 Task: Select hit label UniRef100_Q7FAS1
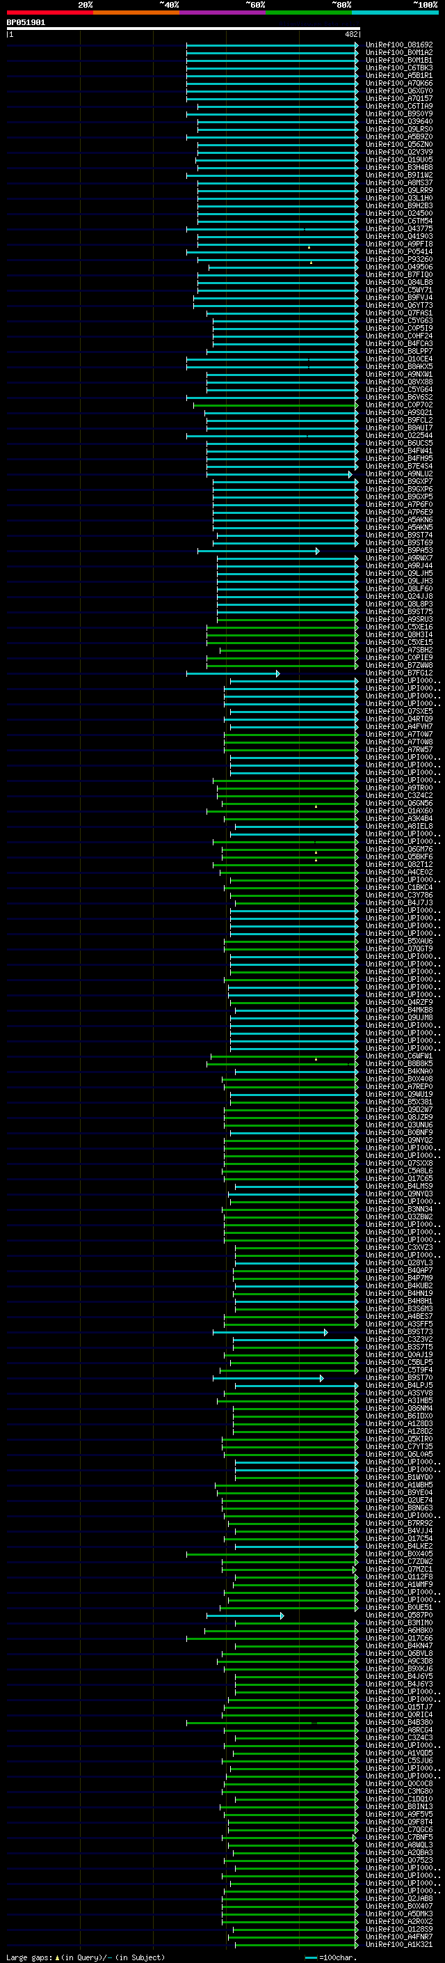398,313
